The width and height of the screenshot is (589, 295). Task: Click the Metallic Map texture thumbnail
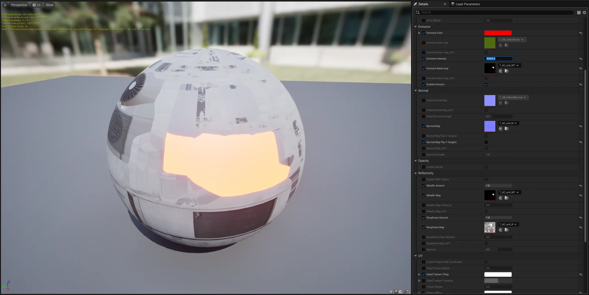click(490, 195)
